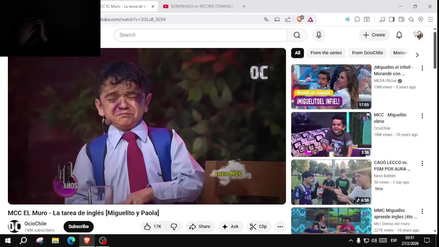This screenshot has width=439, height=247.
Task: Click the search magnifier button
Action: click(297, 35)
